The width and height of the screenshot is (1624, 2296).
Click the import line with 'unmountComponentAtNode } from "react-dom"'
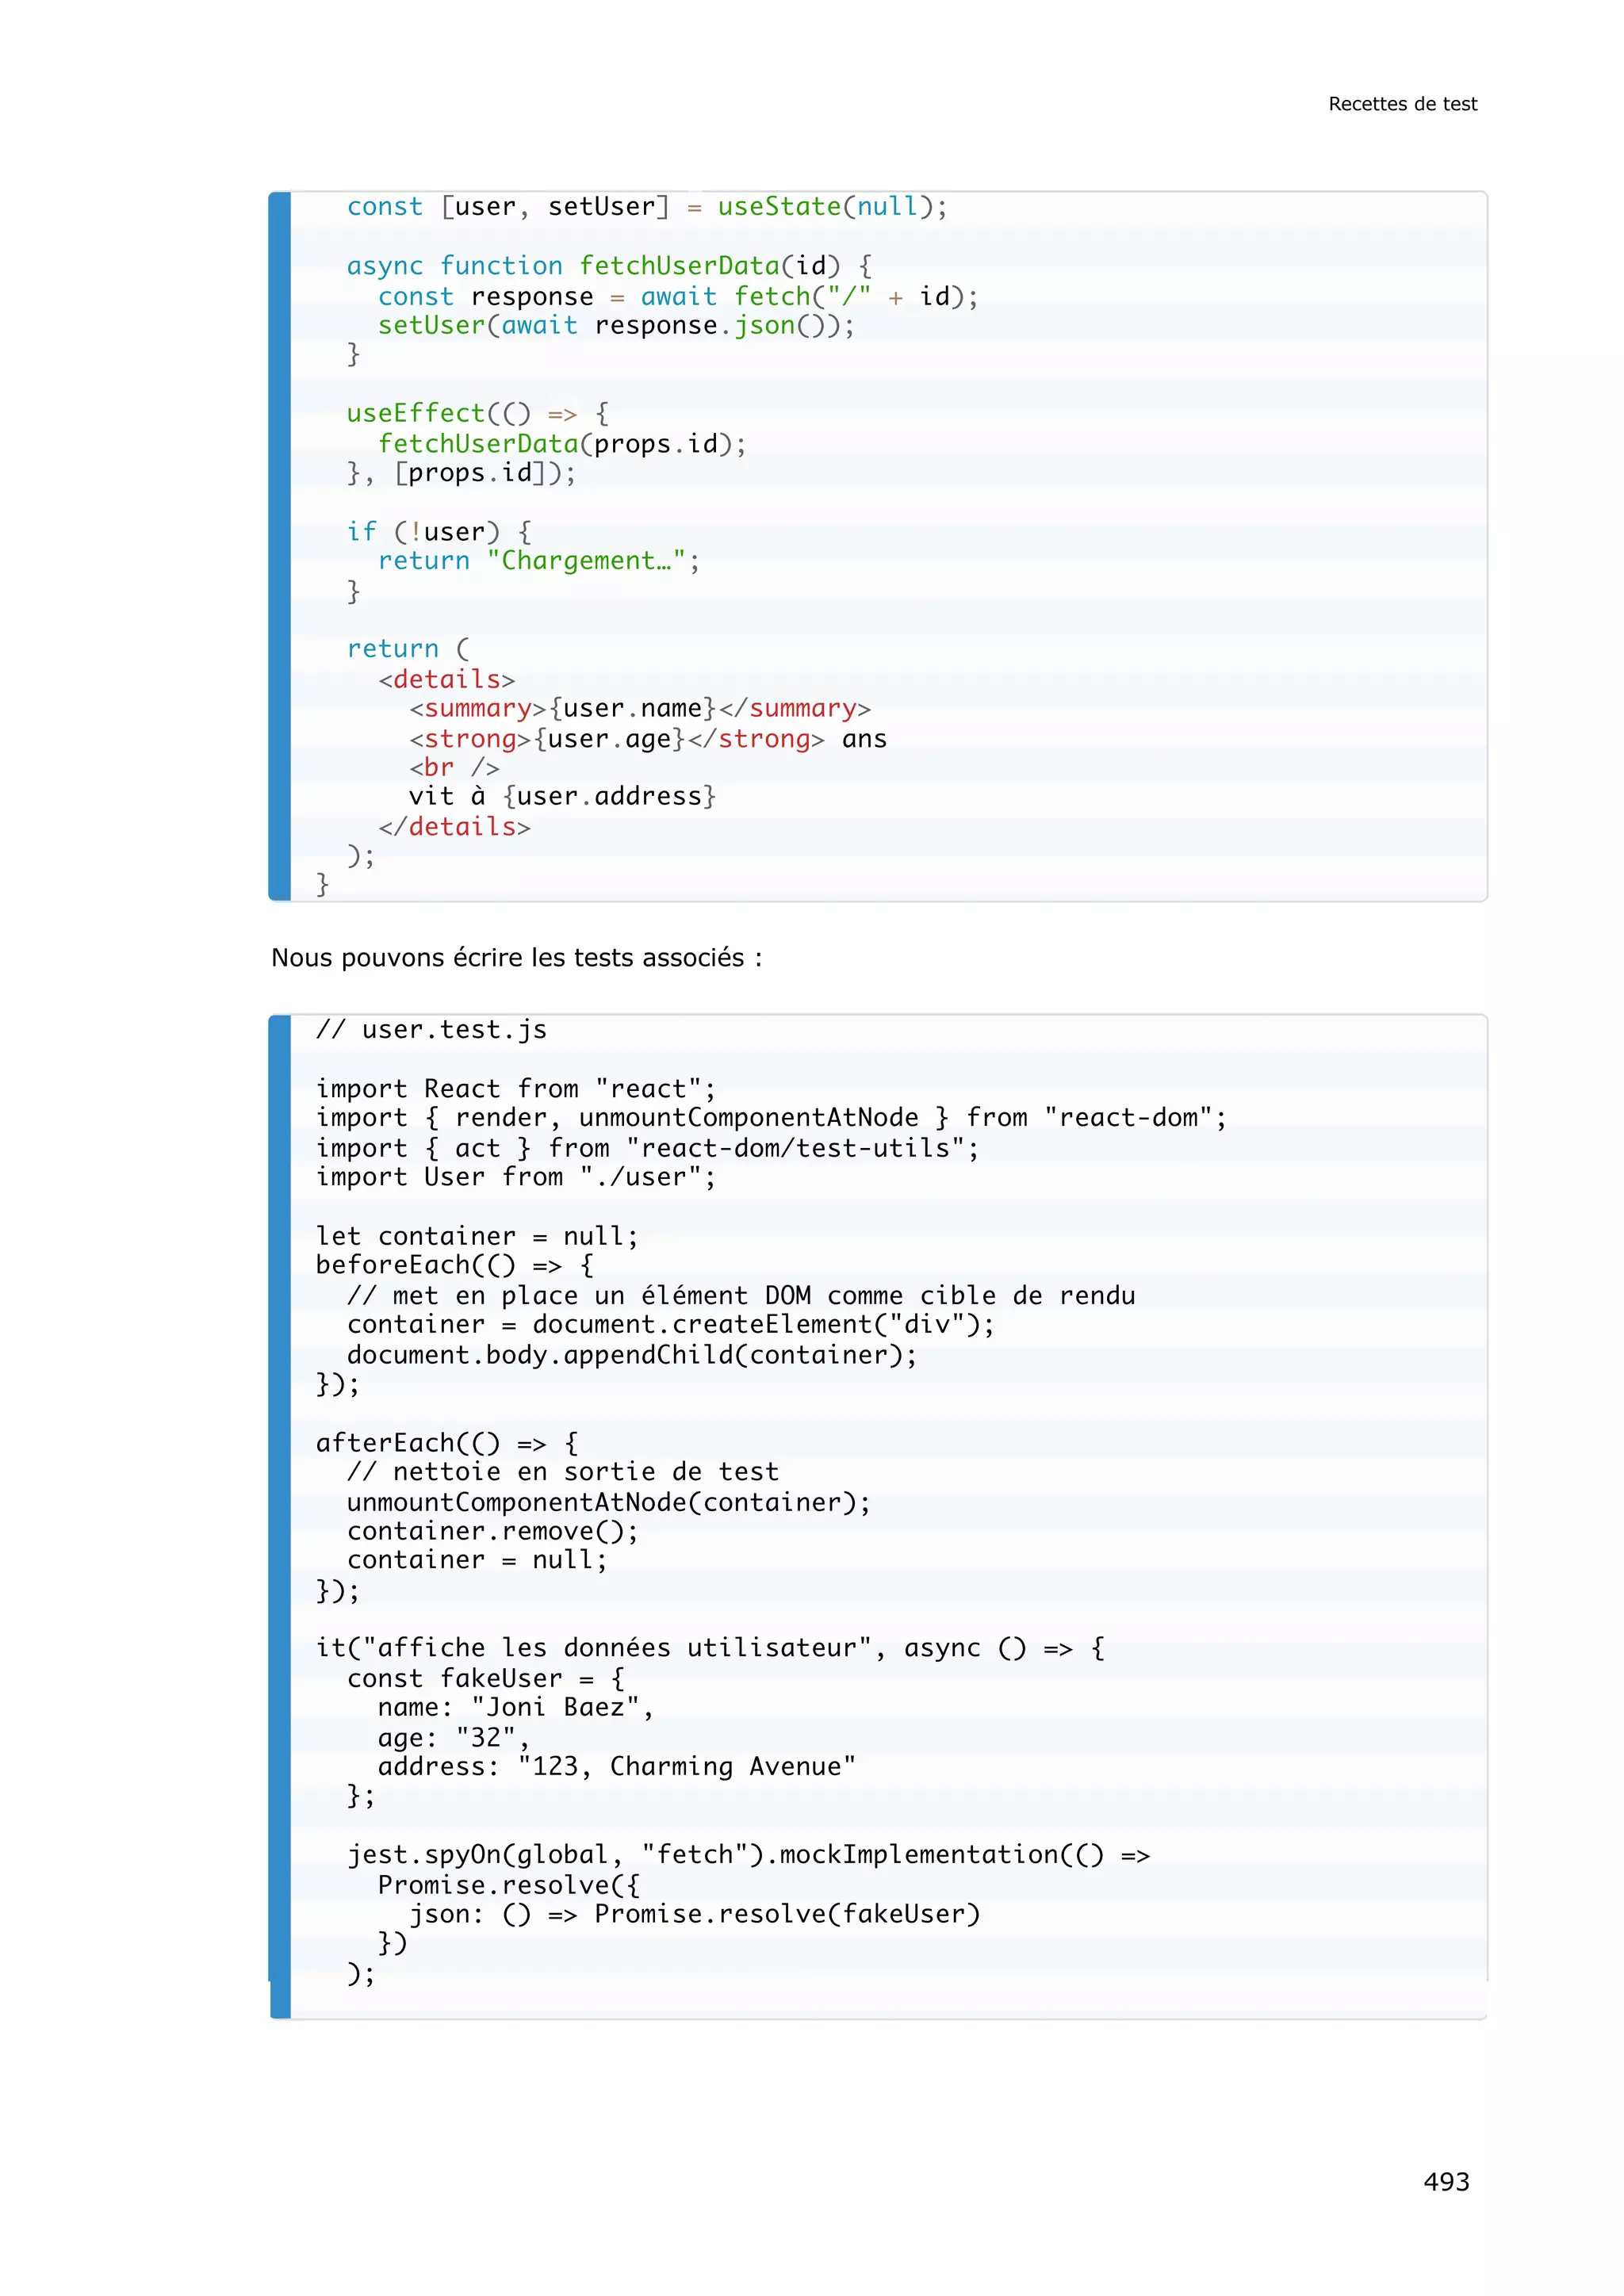pyautogui.click(x=771, y=1118)
